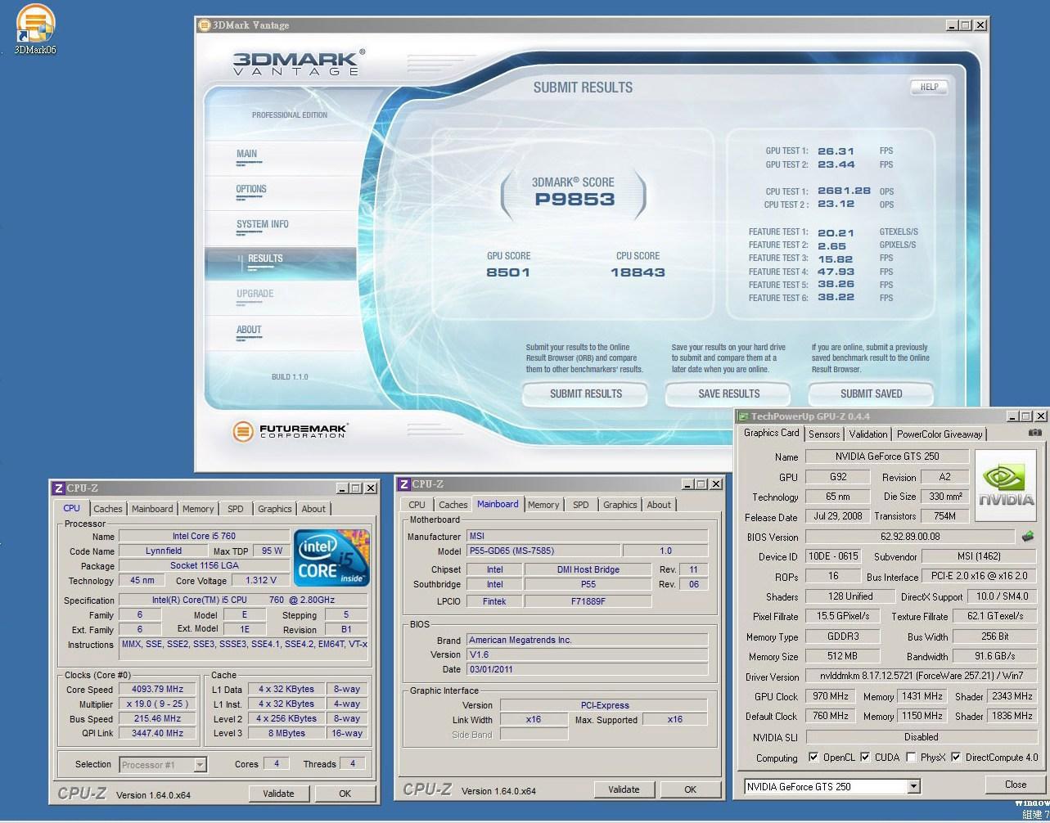Image resolution: width=1050 pixels, height=823 pixels.
Task: Click the mainboard model P55-GD65 (MS-7585) field
Action: [x=543, y=551]
